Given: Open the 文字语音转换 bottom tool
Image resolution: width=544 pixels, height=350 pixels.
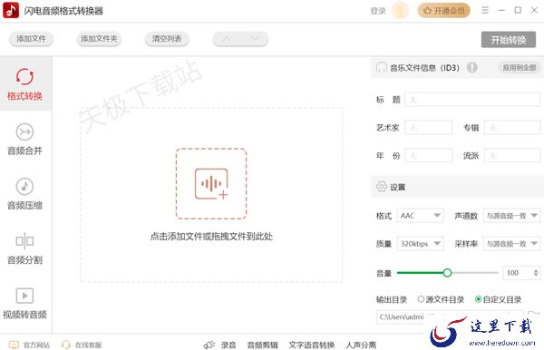Looking at the screenshot, I should pyautogui.click(x=312, y=345).
